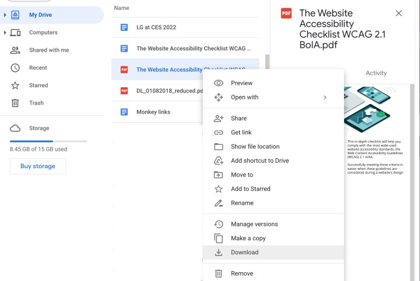Open My Drive in the sidebar
The image size is (420, 281).
51,15
